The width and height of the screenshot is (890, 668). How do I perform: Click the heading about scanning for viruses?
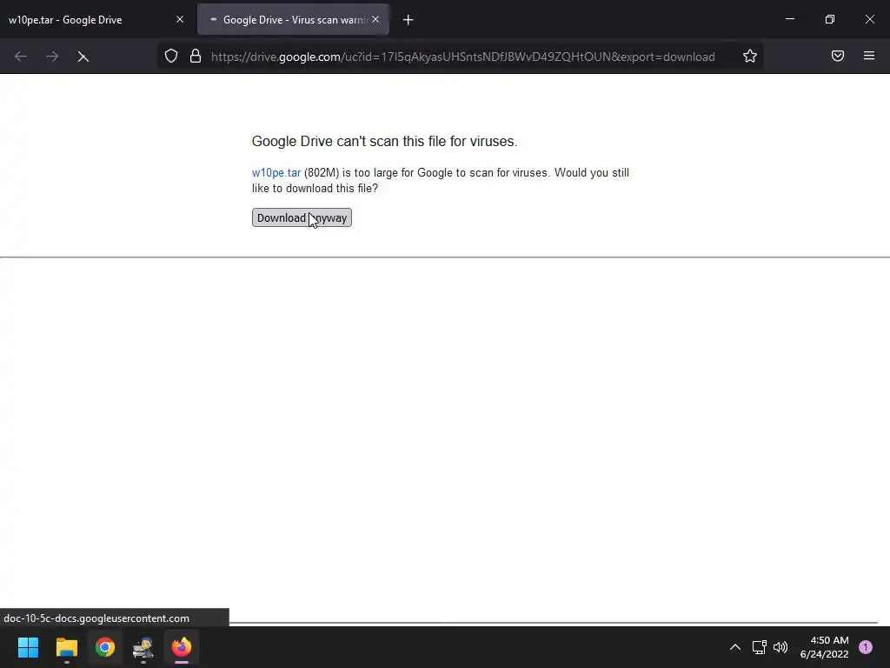pyautogui.click(x=384, y=141)
